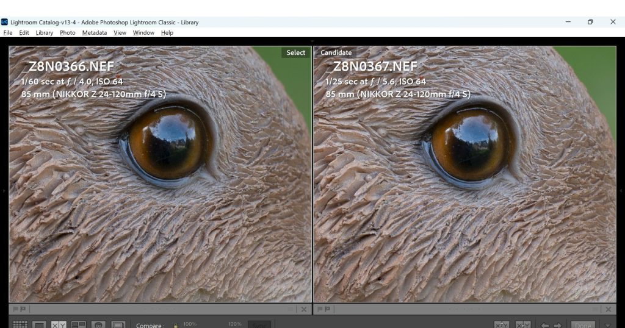
Task: Go to previous photo arrow
Action: 544,325
